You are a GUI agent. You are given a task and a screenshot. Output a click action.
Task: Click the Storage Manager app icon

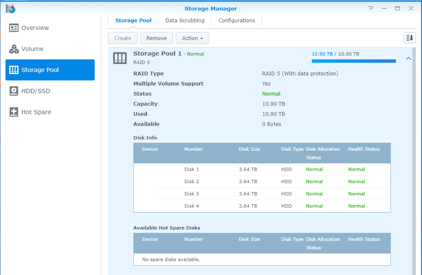click(x=11, y=8)
